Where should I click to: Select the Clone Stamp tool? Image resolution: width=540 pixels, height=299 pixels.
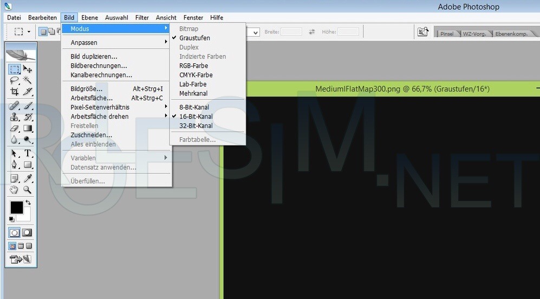click(15, 117)
